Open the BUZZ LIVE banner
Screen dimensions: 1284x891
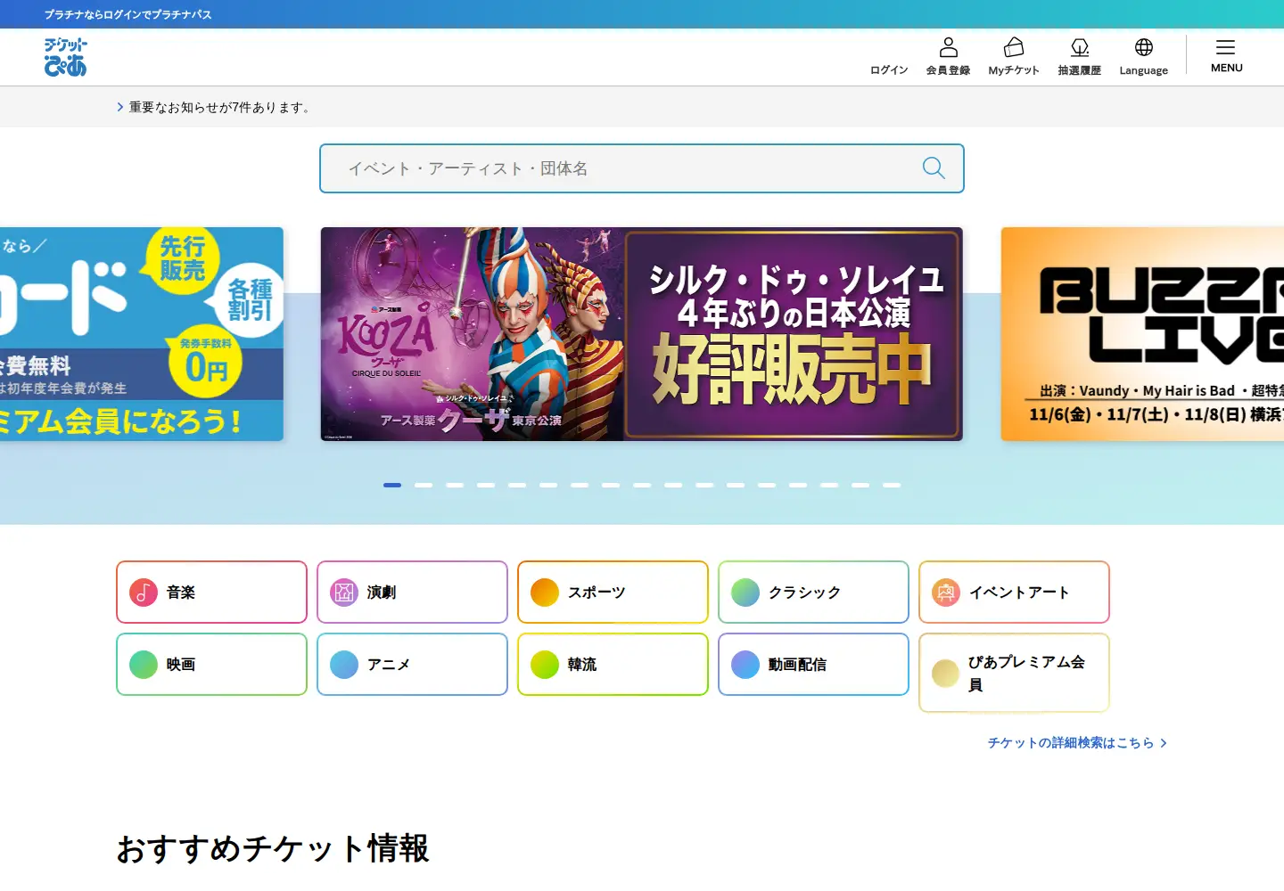tap(1142, 334)
